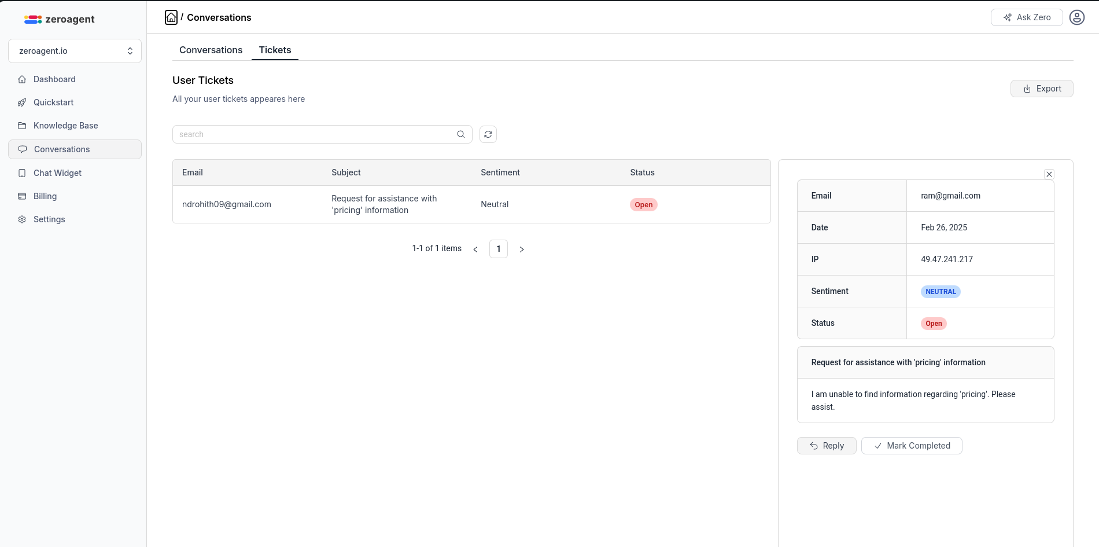Image resolution: width=1099 pixels, height=547 pixels.
Task: Switch to the Tickets tab
Action: (x=275, y=50)
